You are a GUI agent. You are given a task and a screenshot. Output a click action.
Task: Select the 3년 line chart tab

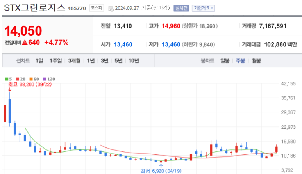105,61
